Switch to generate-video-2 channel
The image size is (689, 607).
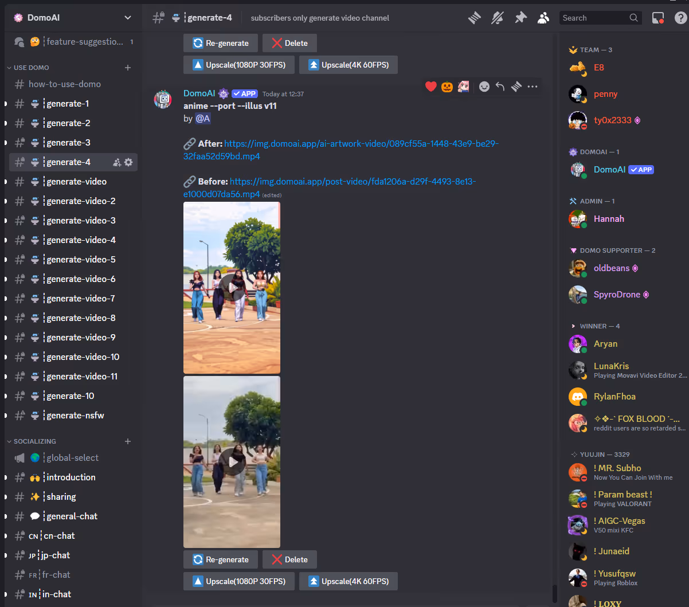pyautogui.click(x=73, y=201)
